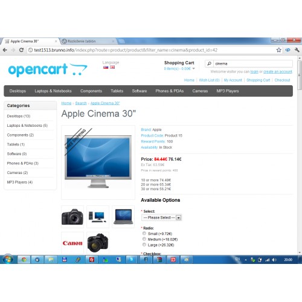The image size is (302, 302).
Task: Open the Desktops menu item
Action: [x=18, y=91]
